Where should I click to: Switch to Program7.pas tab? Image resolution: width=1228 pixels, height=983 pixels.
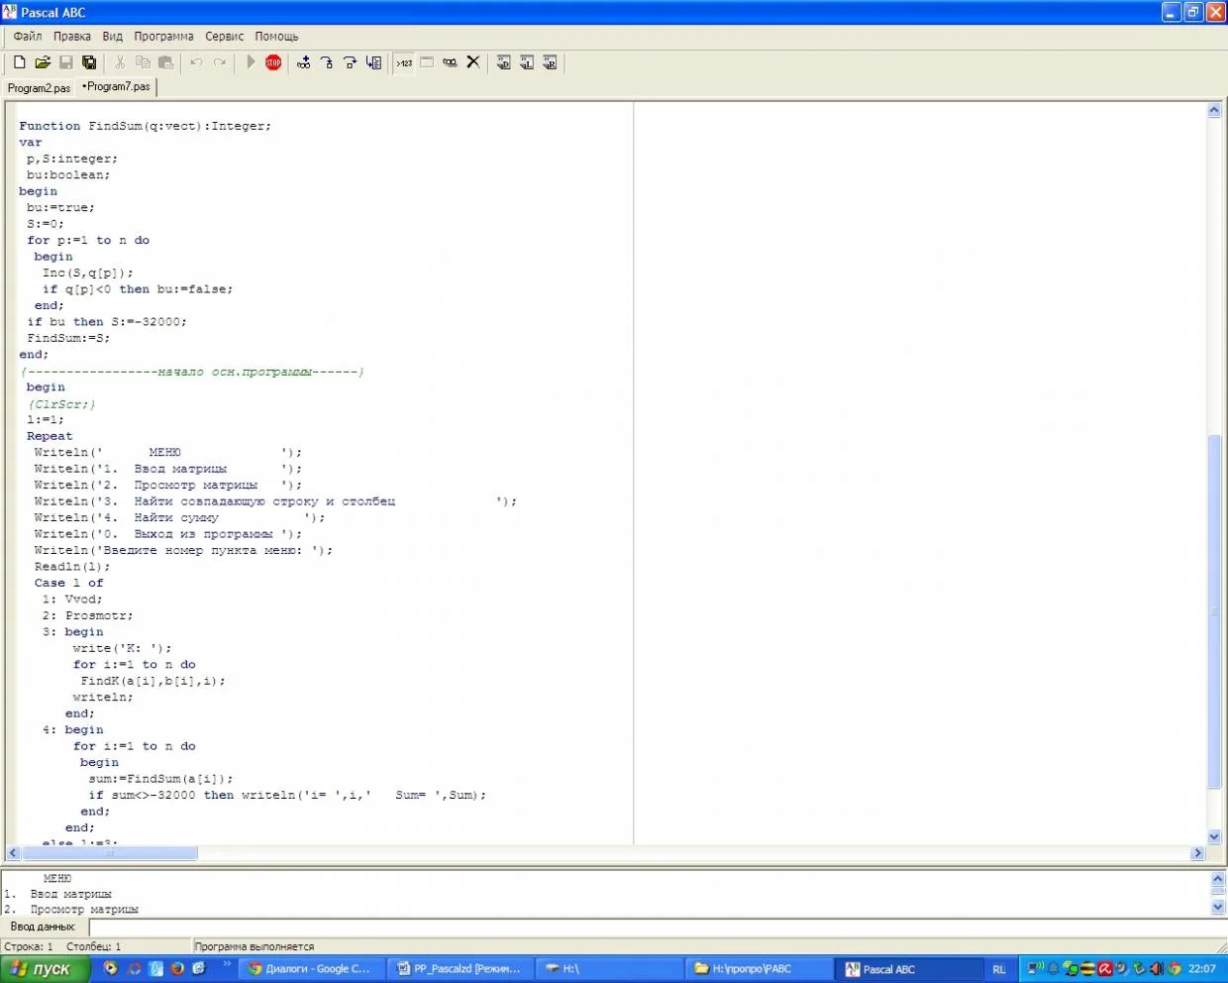point(117,87)
